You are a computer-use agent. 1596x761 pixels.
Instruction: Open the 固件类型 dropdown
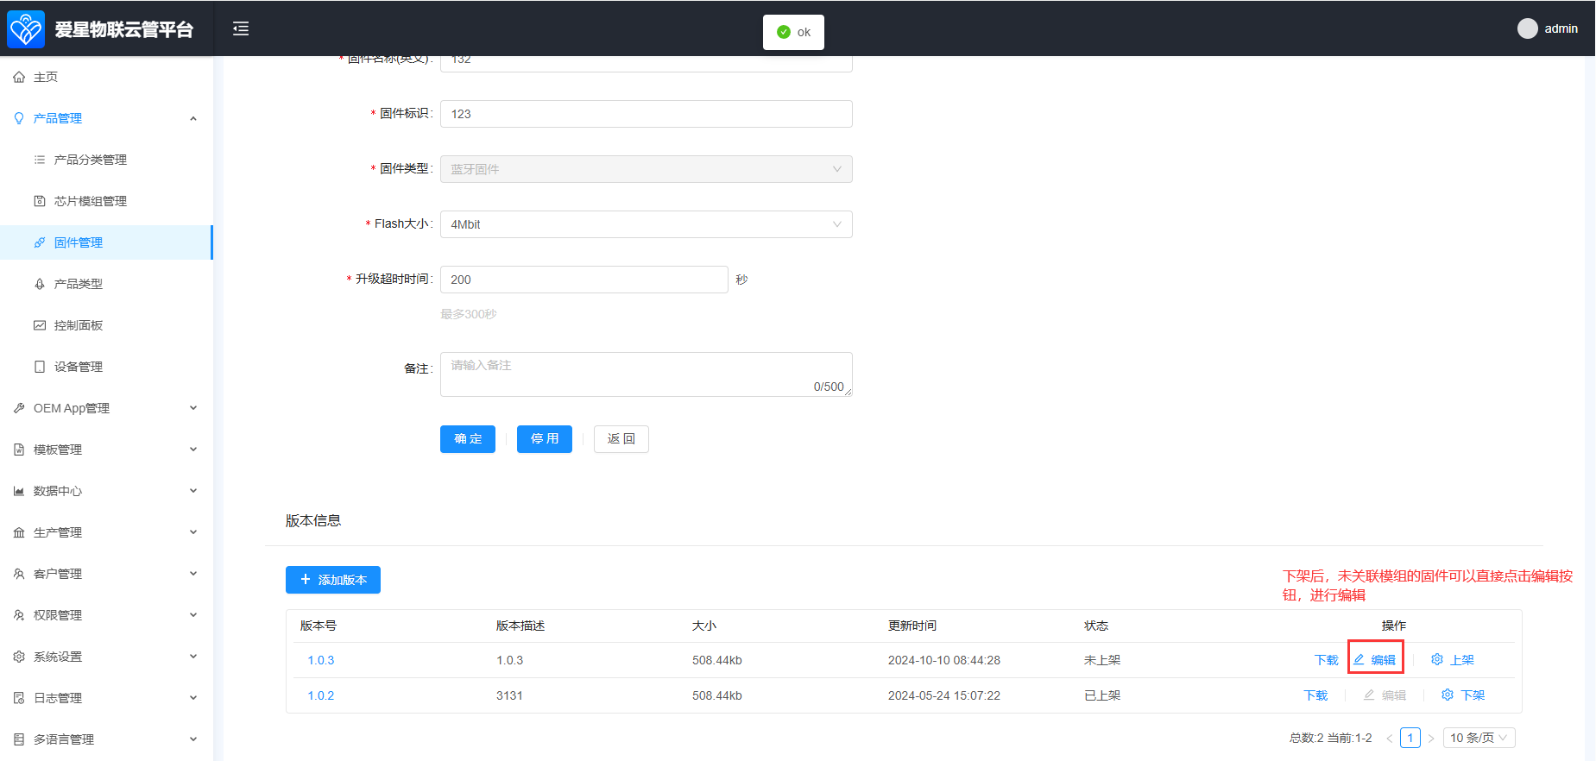[x=647, y=169]
